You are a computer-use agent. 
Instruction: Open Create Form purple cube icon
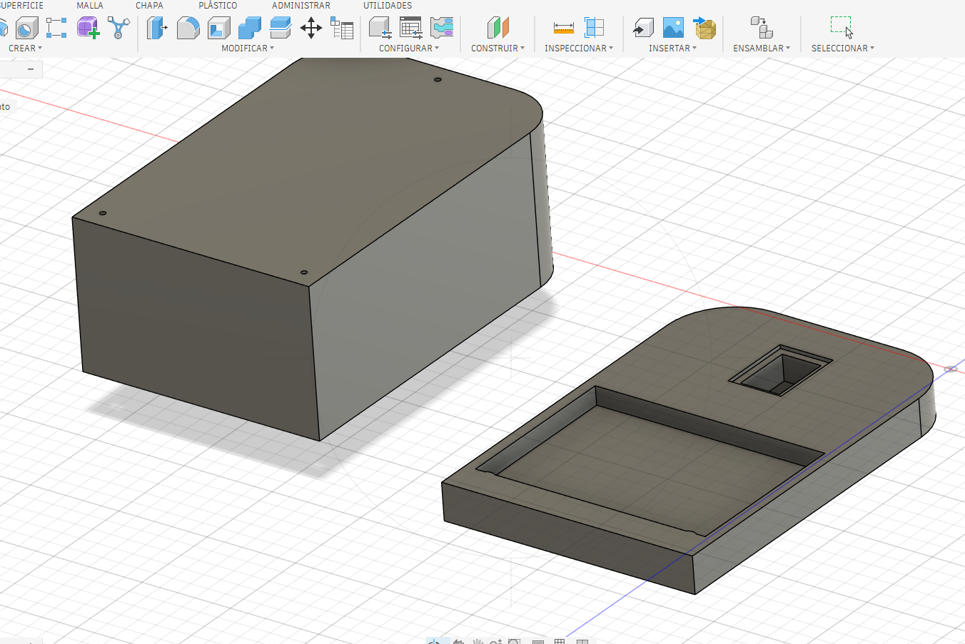coord(88,29)
